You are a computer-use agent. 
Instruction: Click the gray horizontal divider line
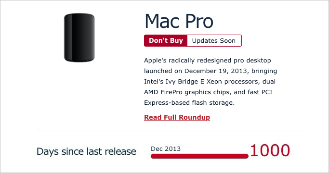pyautogui.click(x=169, y=131)
